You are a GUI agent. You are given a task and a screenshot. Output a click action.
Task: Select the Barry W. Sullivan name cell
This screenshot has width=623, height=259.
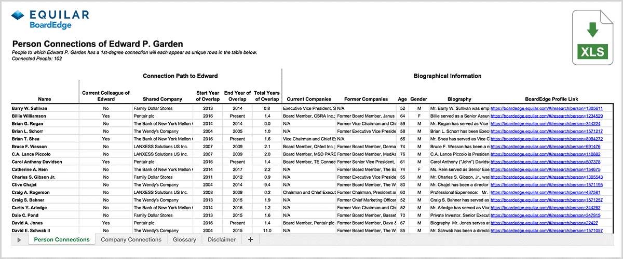click(45, 108)
